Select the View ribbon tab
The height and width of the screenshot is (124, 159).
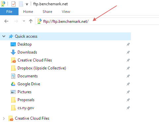66,12
